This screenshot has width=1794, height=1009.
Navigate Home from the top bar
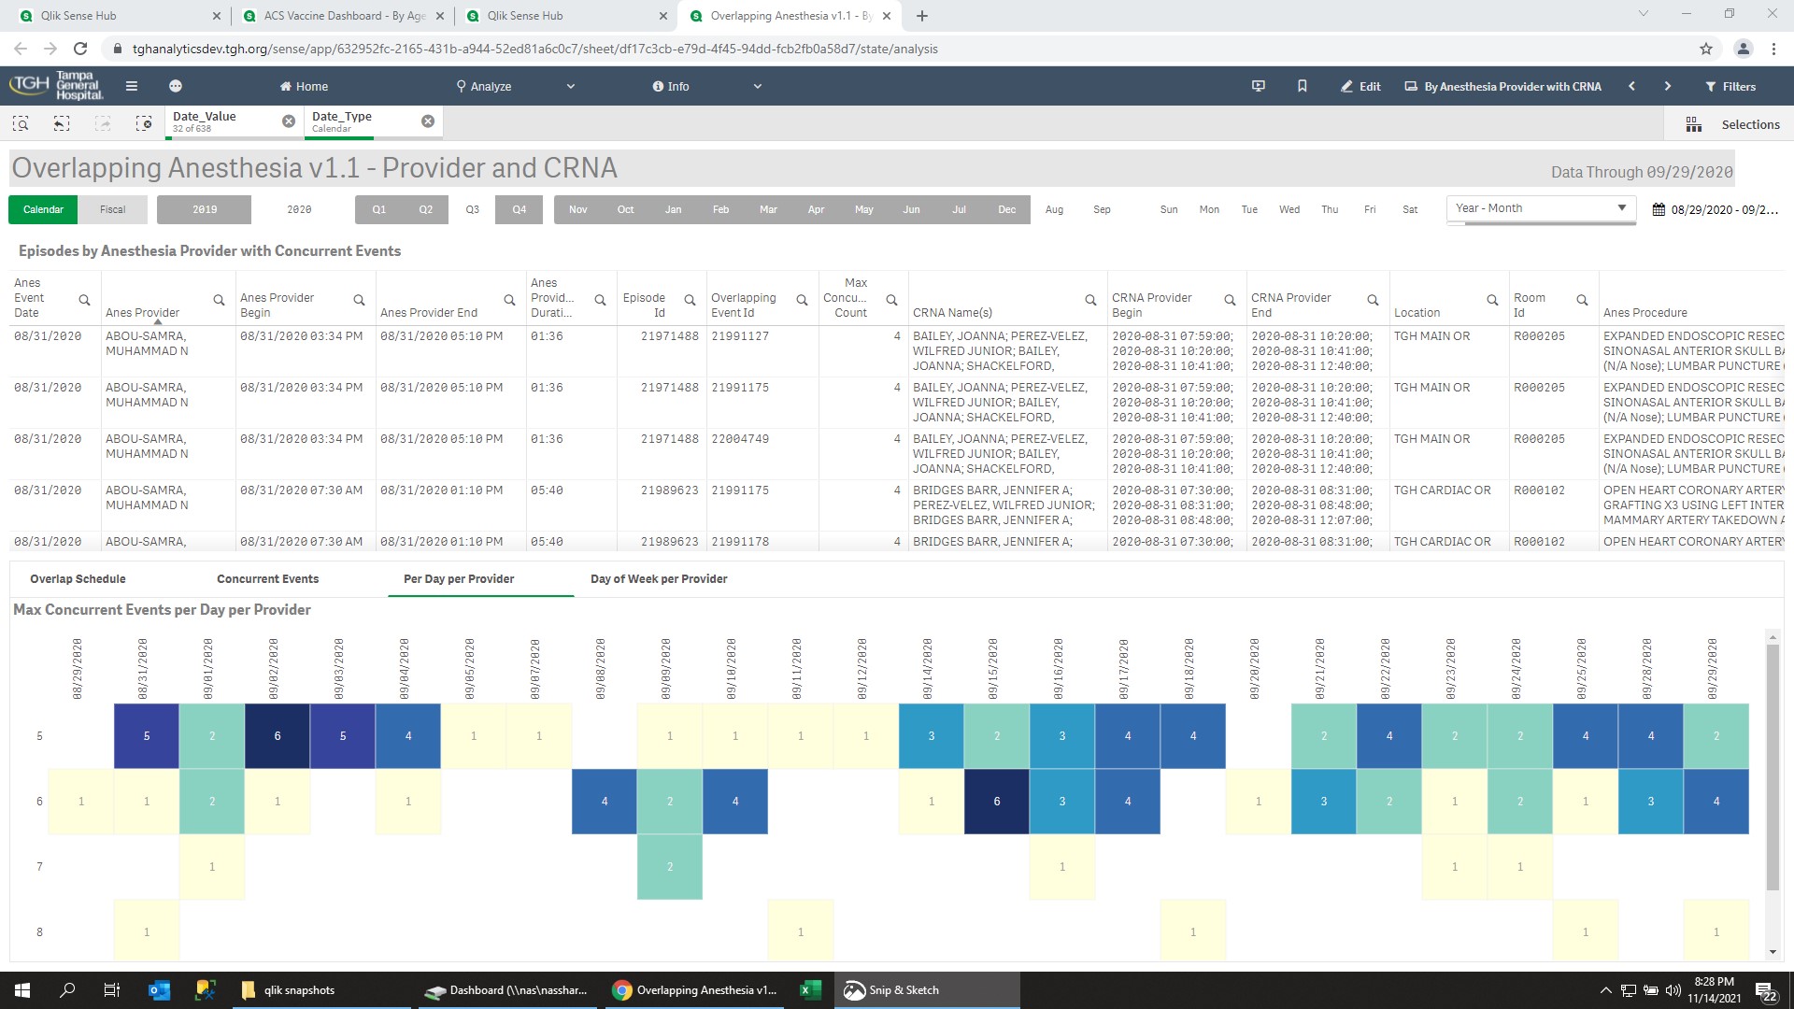pos(303,86)
